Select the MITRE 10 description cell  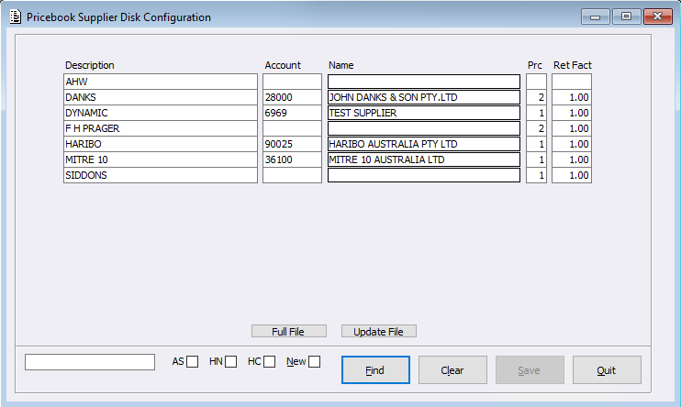[161, 159]
